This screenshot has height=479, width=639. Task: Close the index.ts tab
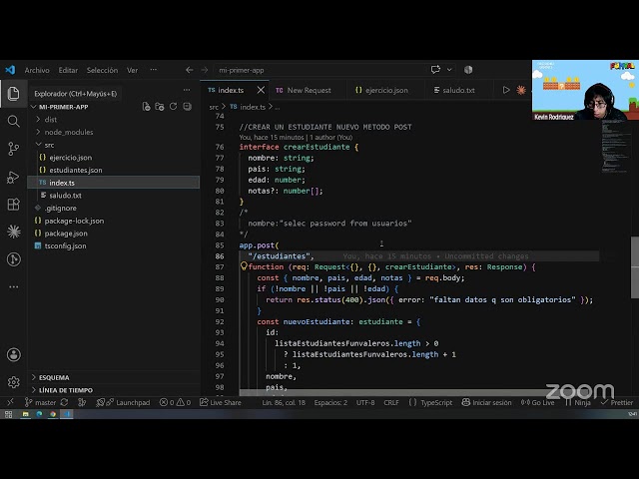[x=261, y=90]
